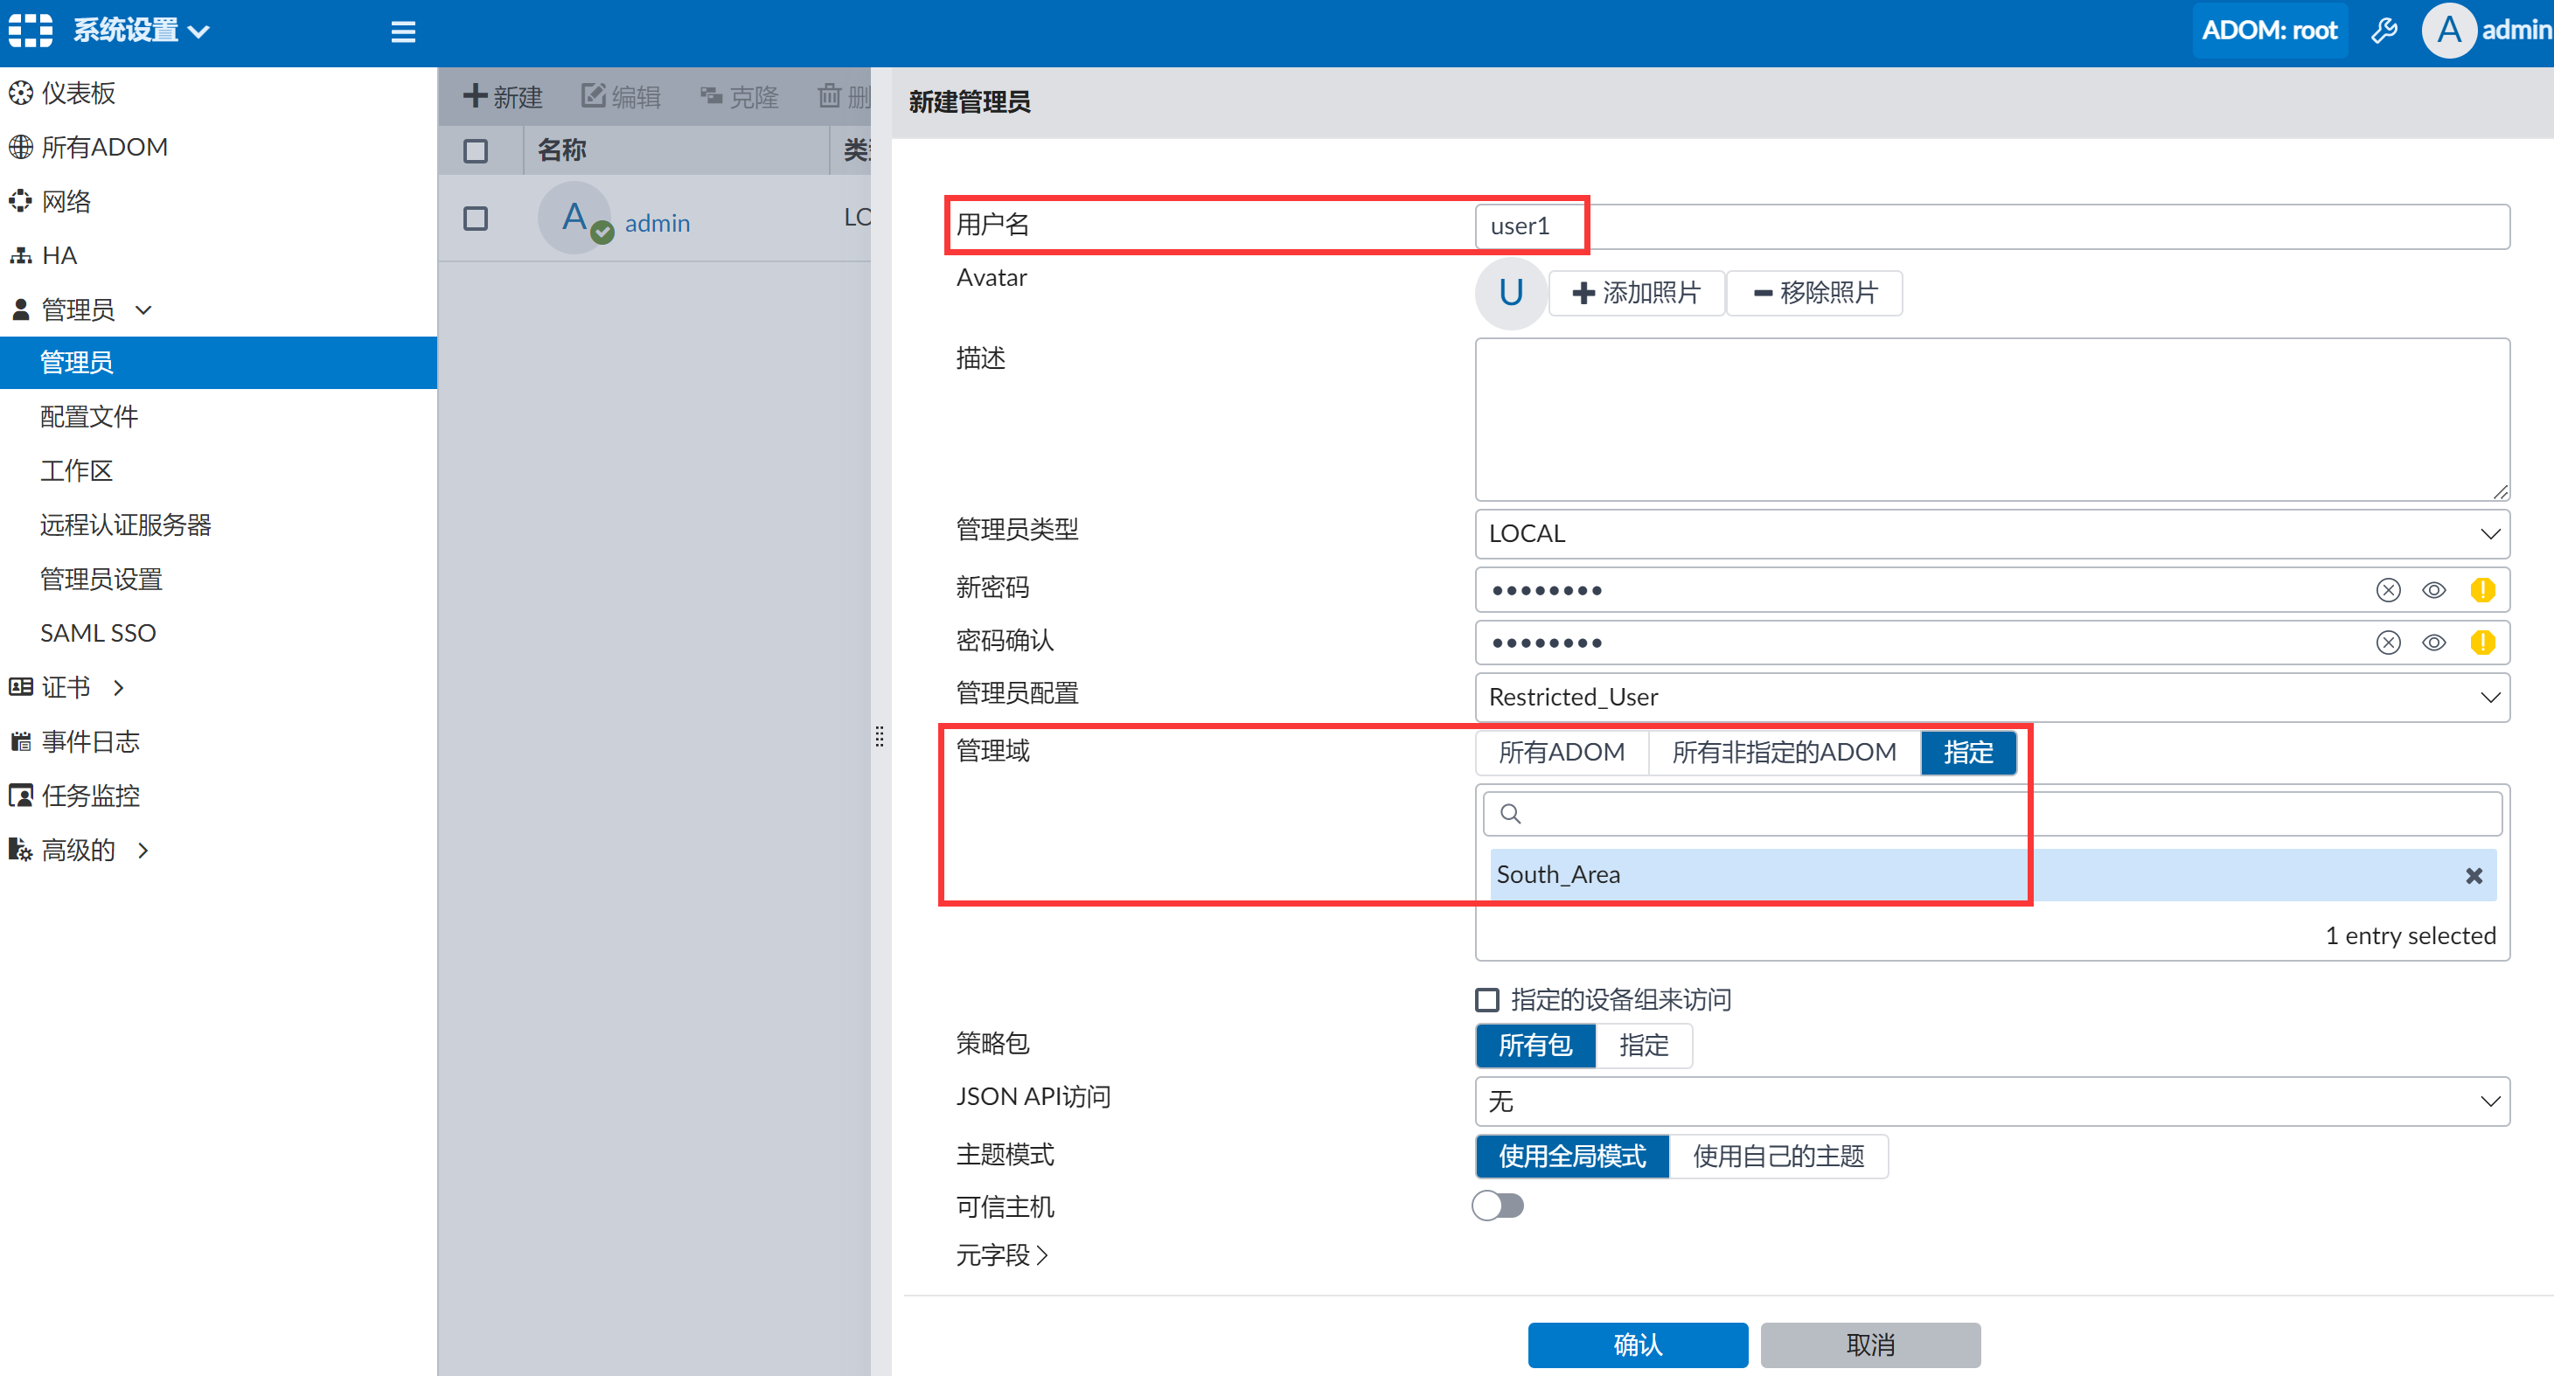Open the wrench tools icon in header
Image resolution: width=2554 pixels, height=1376 pixels.
(x=2384, y=31)
